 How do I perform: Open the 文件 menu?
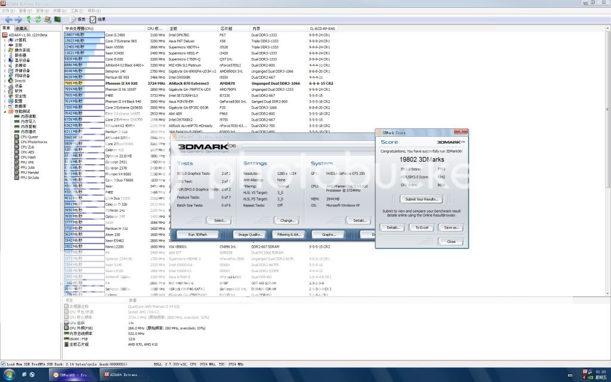coord(7,11)
